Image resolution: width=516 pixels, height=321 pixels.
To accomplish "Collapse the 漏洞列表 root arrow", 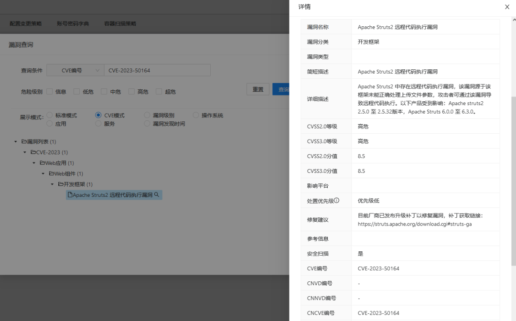I will click(x=16, y=142).
